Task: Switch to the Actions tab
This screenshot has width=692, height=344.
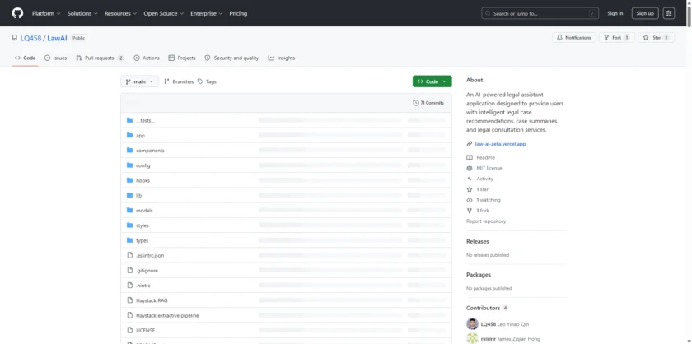Action: click(x=147, y=58)
